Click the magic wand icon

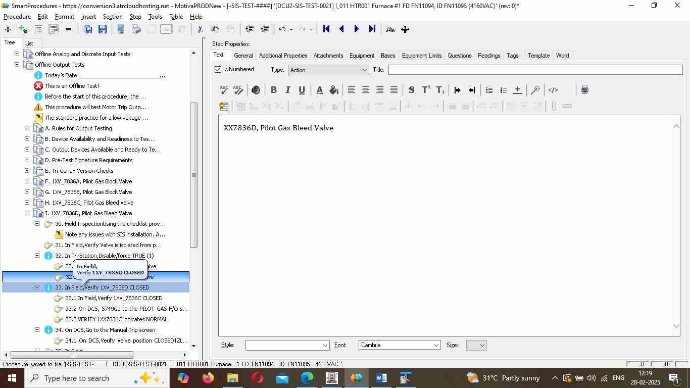[x=535, y=90]
